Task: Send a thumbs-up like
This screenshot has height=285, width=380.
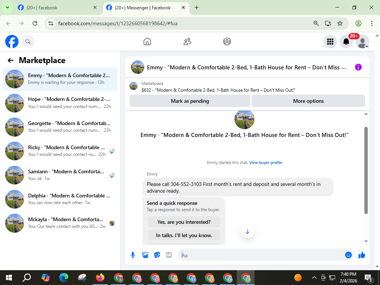Action: [361, 255]
